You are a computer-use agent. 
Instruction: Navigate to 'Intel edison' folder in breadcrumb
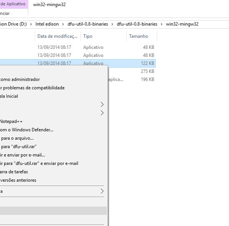(x=47, y=24)
